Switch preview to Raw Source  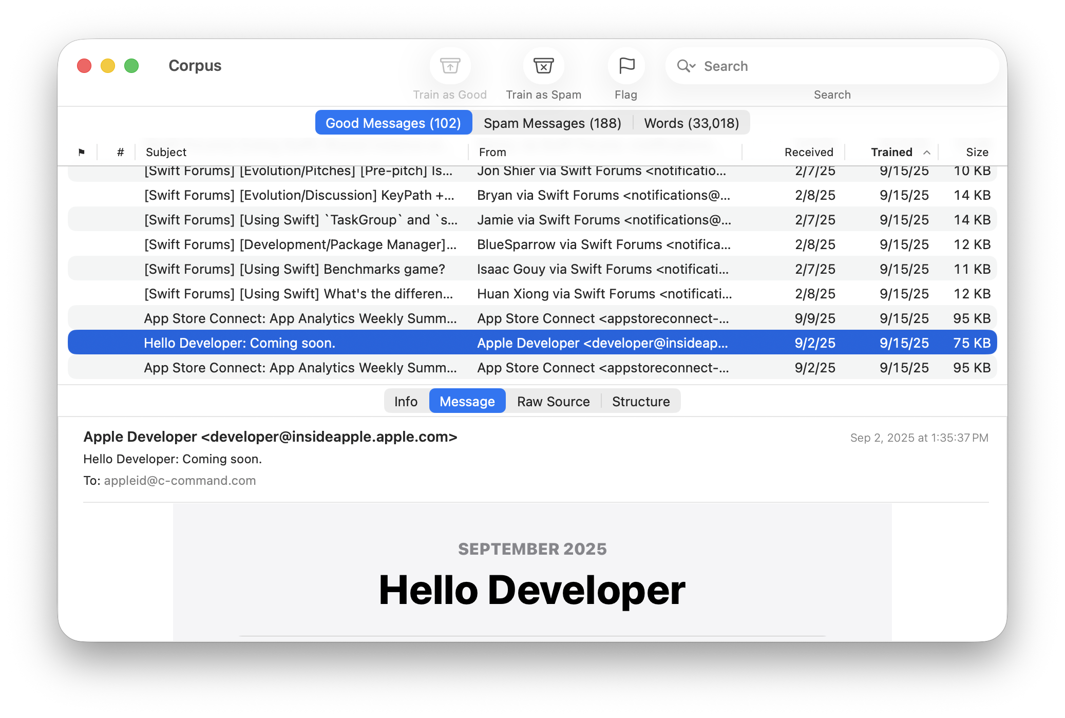tap(553, 402)
